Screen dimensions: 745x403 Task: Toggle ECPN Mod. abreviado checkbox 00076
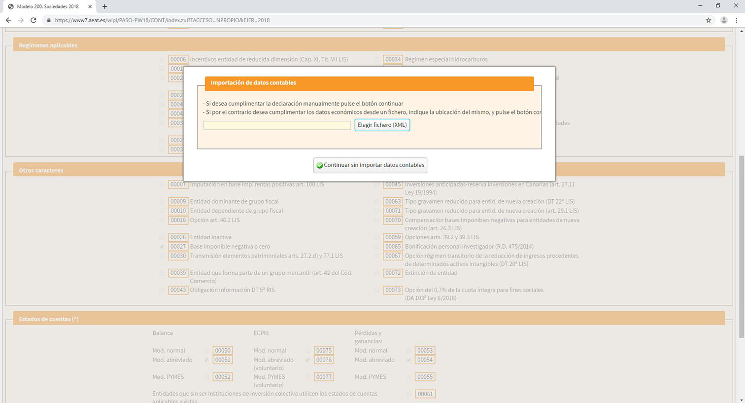[307, 360]
